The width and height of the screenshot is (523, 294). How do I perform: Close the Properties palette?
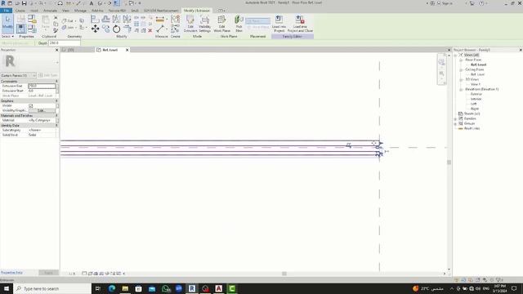56,50
